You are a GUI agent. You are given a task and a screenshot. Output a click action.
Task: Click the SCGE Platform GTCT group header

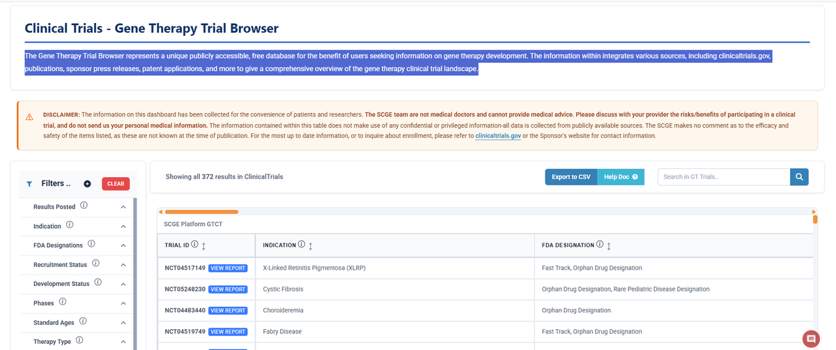[x=193, y=224]
